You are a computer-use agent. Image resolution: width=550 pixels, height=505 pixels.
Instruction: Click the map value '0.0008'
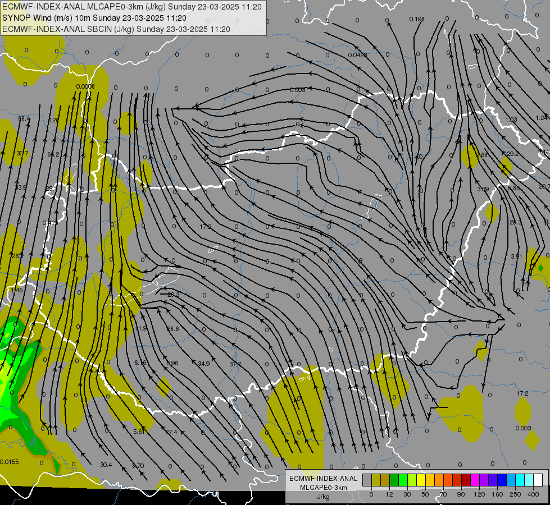point(85,86)
